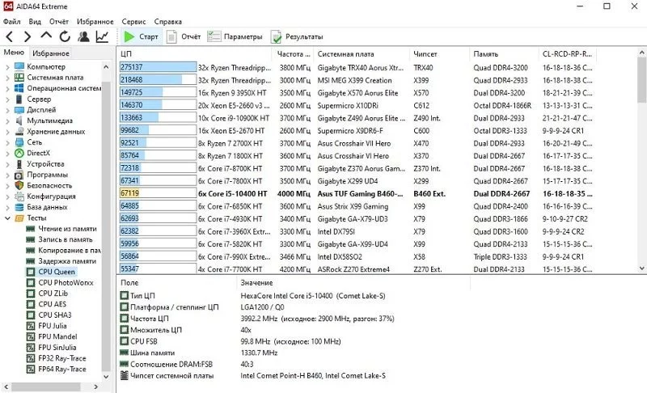Open Параметры in the toolbar
Viewport: 647px width, 393px height.
235,36
